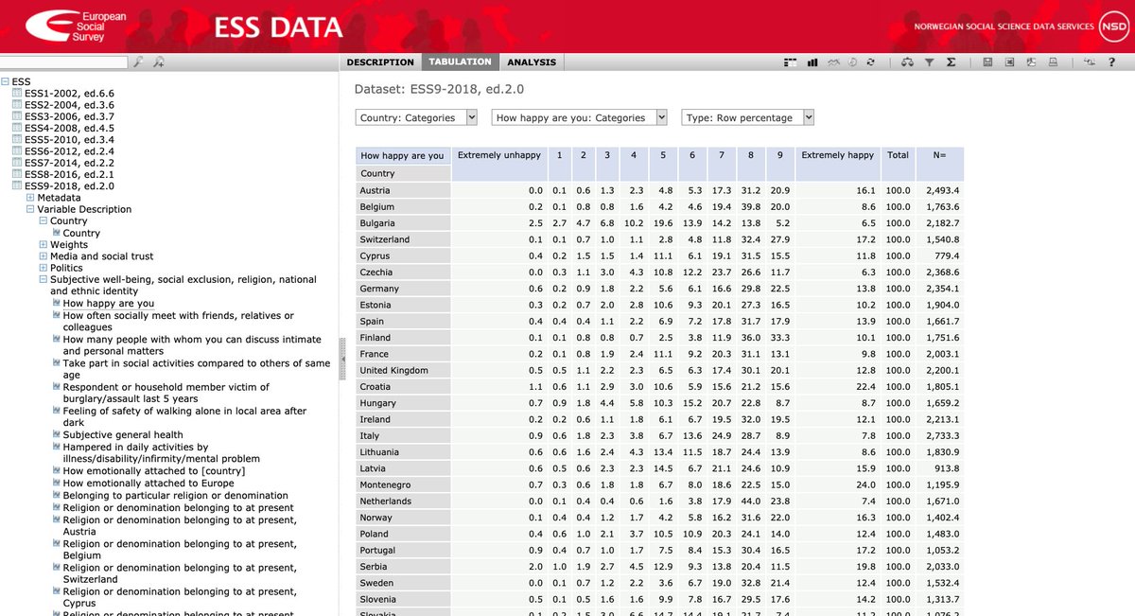Click the refresh arrows icon
The image size is (1135, 616).
click(870, 62)
